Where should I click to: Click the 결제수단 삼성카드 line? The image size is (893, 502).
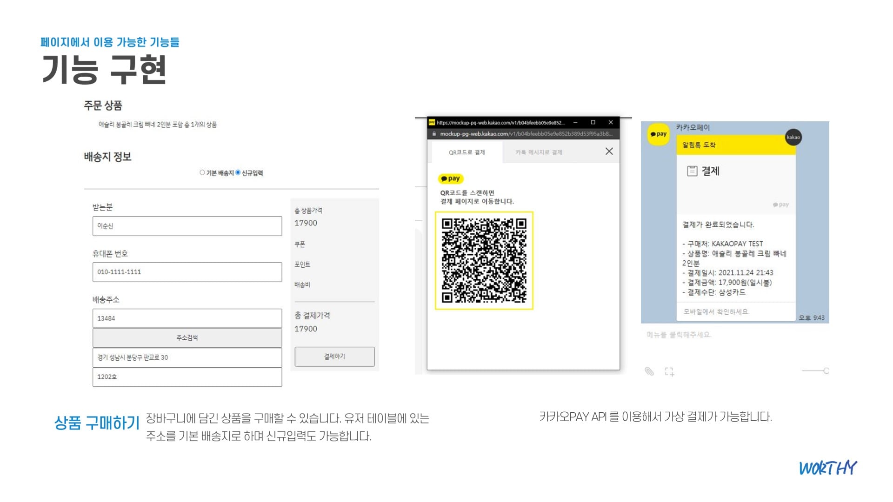pos(714,292)
